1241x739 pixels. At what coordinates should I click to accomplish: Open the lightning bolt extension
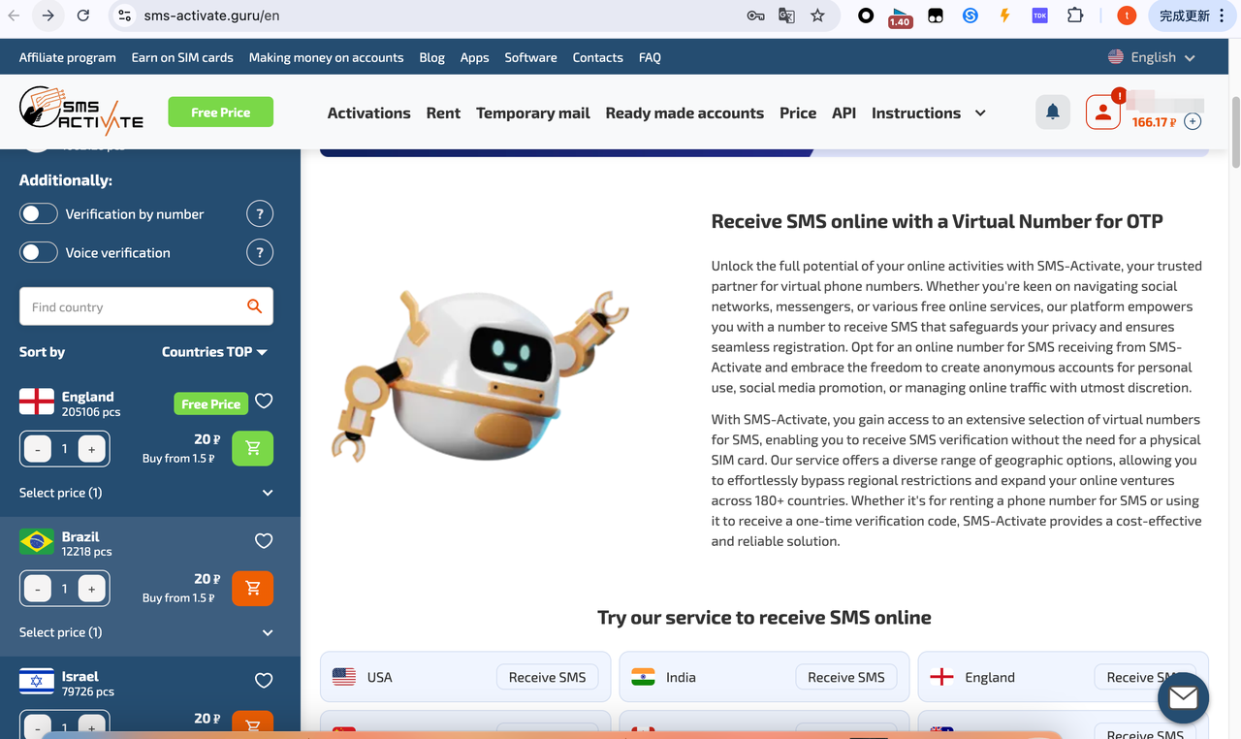(x=1004, y=16)
